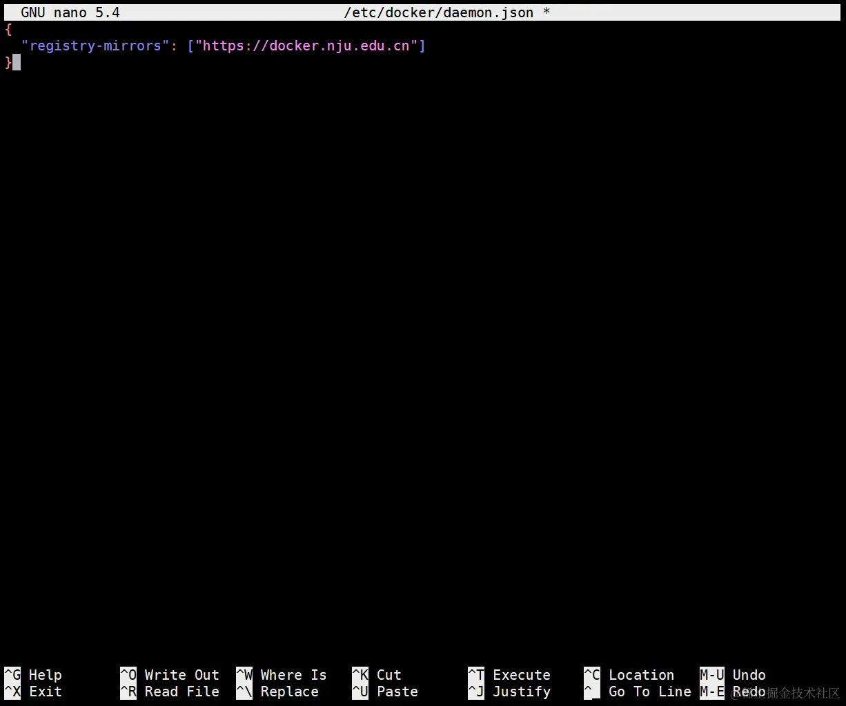
Task: Click the ^O Write Out shortcut
Action: coord(170,675)
